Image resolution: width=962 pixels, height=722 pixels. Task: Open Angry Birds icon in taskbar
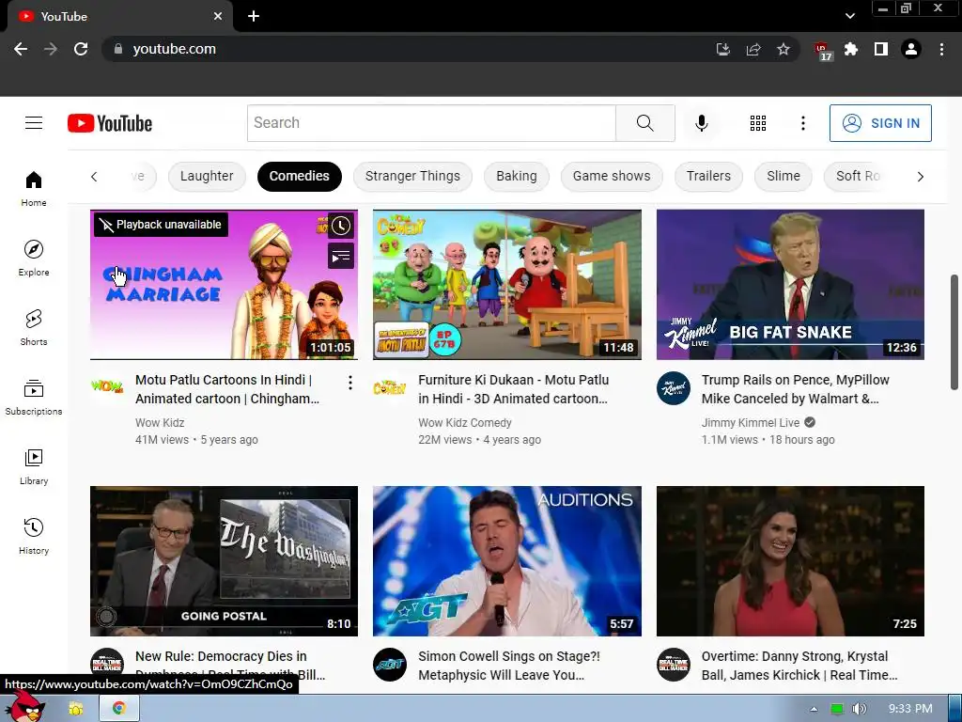[x=27, y=707]
